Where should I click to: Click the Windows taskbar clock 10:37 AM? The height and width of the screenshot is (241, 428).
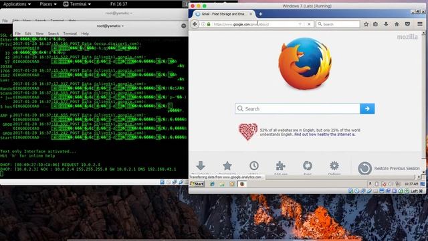(x=411, y=184)
